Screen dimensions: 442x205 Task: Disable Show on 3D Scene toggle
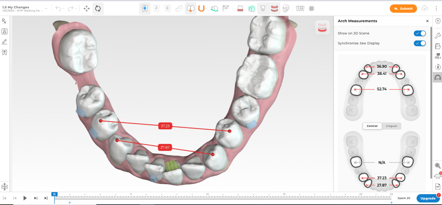pyautogui.click(x=420, y=33)
